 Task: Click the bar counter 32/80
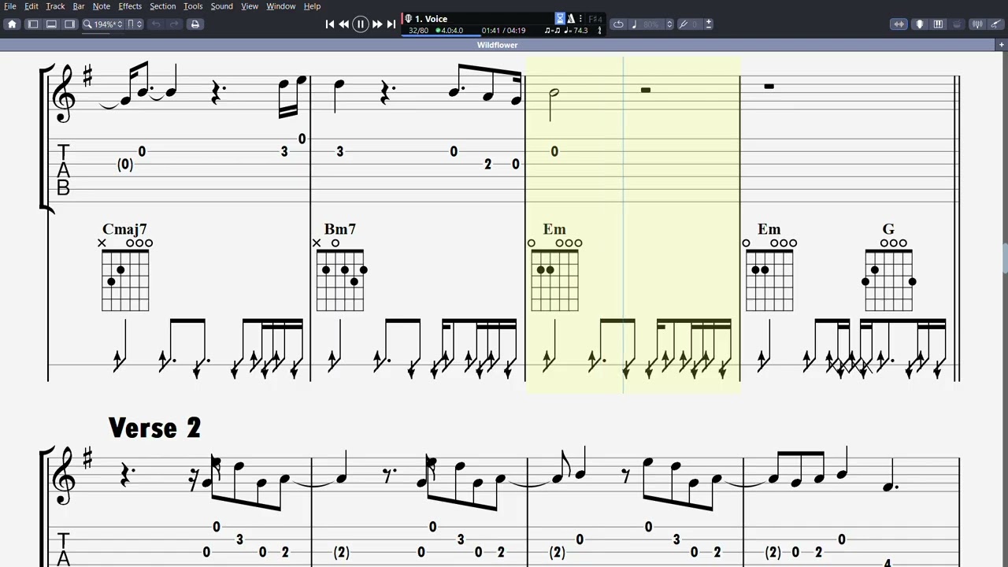coord(418,31)
